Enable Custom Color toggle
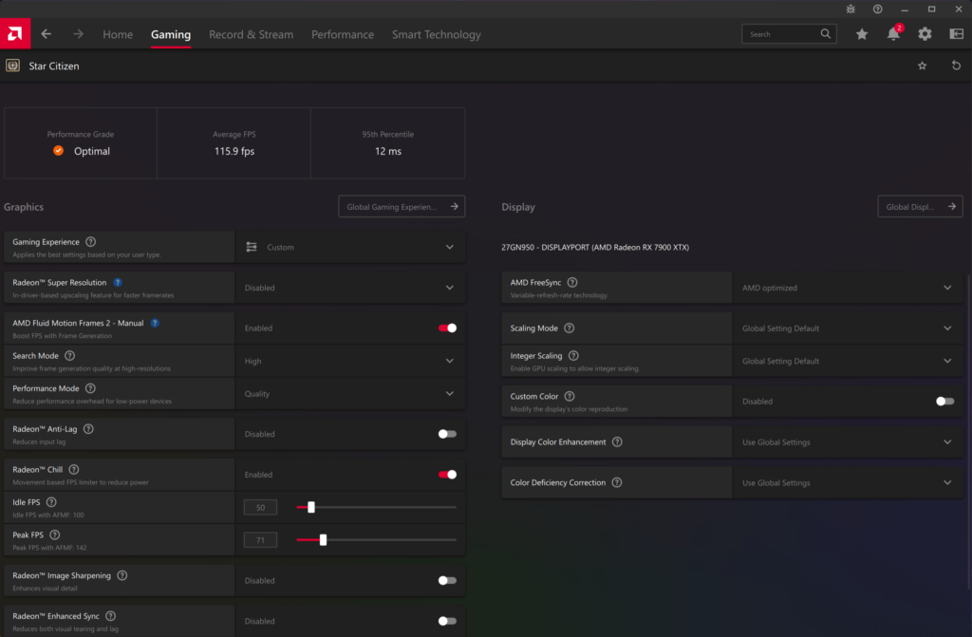Screen dimensions: 972x637 point(945,402)
